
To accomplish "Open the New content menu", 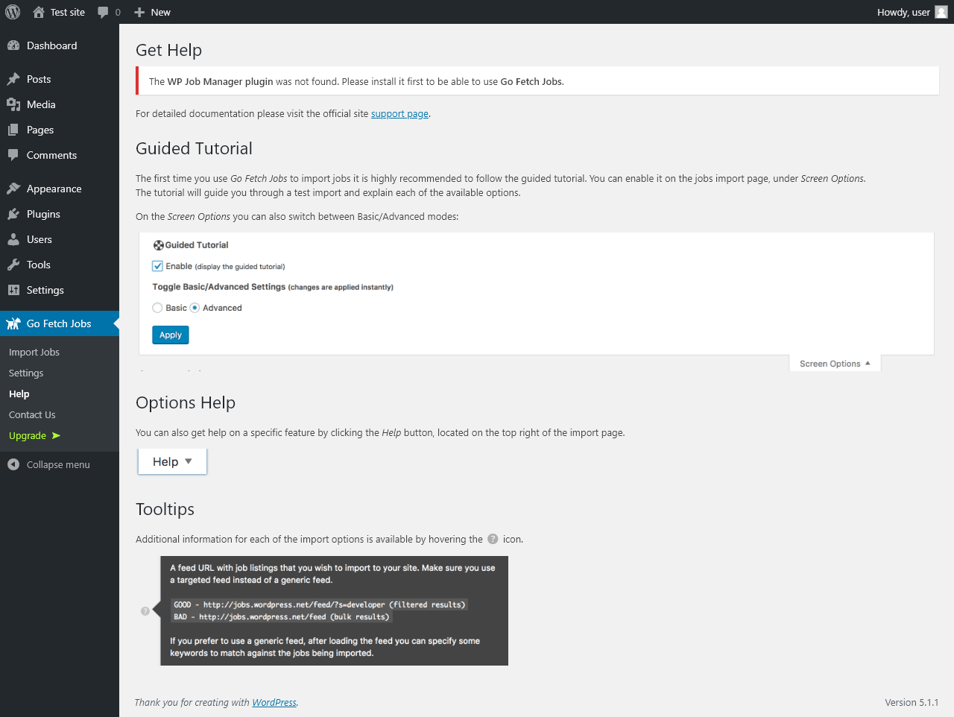I will click(x=152, y=12).
